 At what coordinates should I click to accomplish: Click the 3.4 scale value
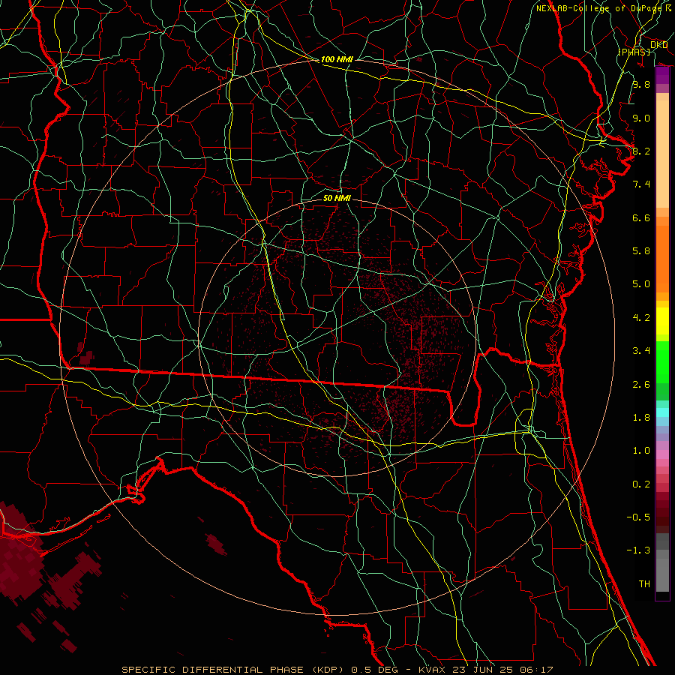click(x=641, y=351)
